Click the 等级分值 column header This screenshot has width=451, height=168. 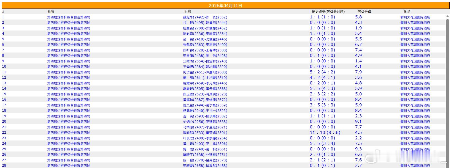pyautogui.click(x=364, y=12)
